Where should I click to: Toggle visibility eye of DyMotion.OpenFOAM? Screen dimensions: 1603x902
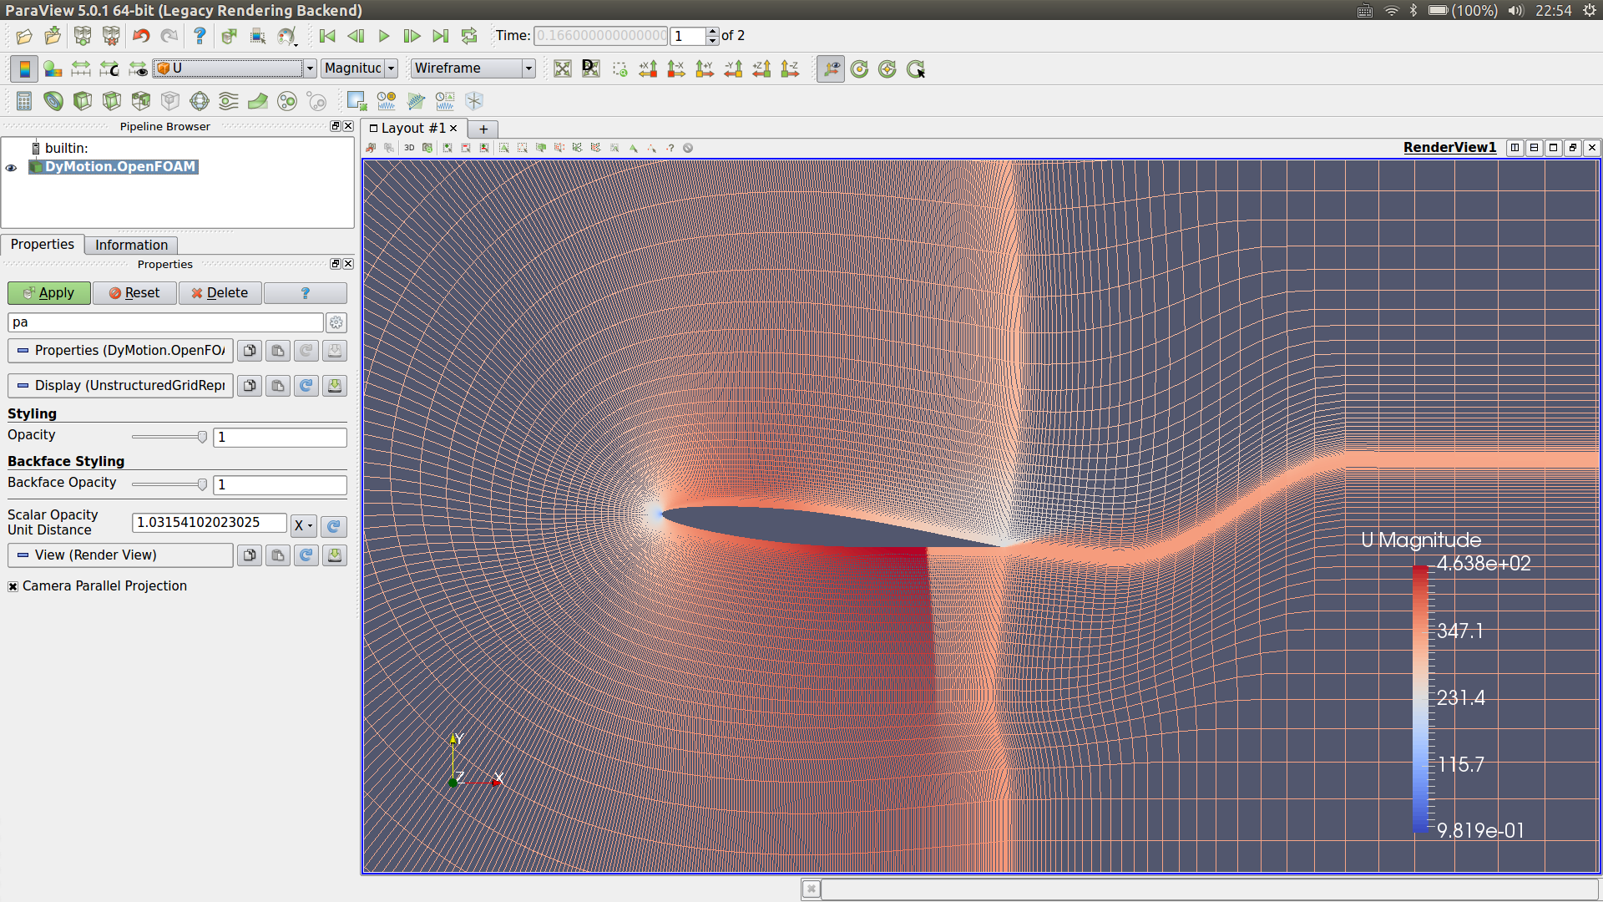coord(12,167)
